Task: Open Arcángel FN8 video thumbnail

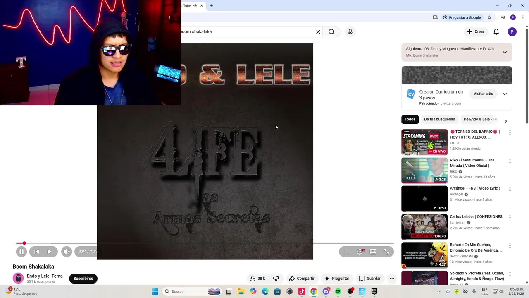Action: coord(424,199)
